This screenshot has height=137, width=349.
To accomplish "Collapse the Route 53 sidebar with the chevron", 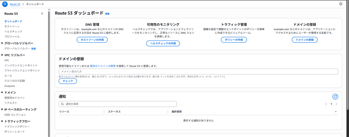I will click(42, 14).
